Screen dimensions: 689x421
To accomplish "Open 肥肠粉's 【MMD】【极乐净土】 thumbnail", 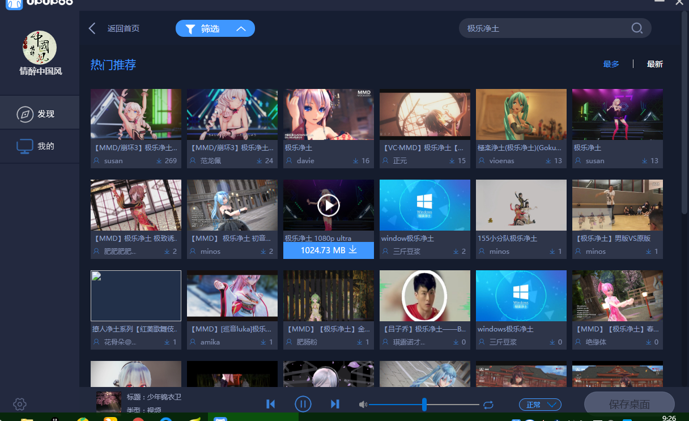I will point(329,296).
